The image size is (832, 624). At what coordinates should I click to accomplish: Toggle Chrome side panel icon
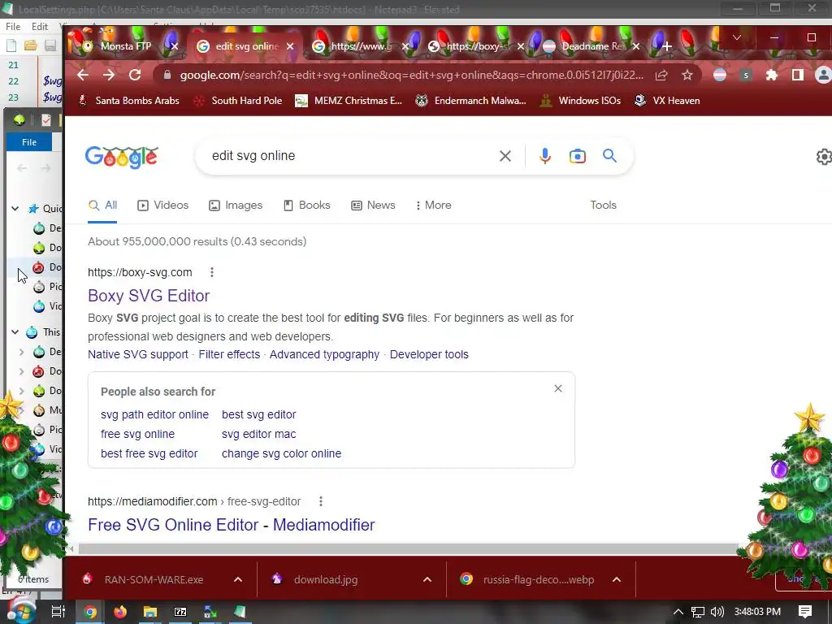coord(798,76)
